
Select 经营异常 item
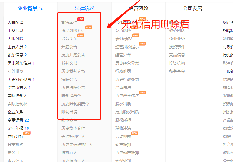coord(123,55)
